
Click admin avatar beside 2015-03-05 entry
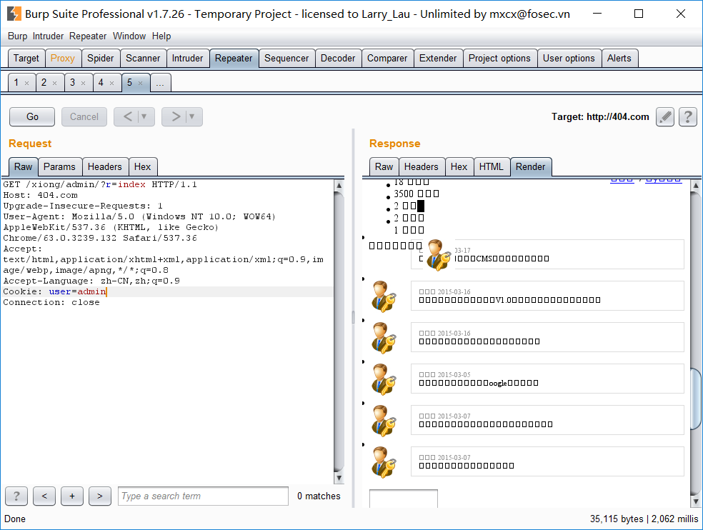coord(384,379)
